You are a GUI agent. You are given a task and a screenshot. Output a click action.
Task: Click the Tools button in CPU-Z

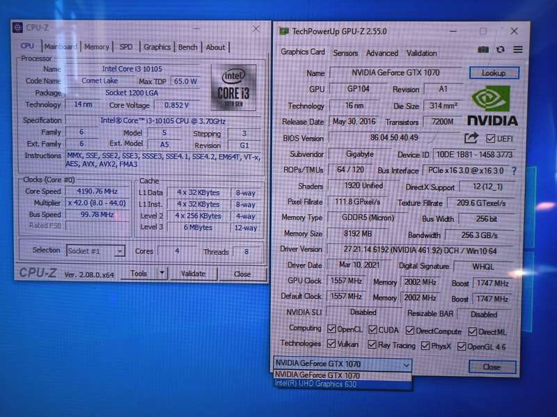[x=139, y=273]
